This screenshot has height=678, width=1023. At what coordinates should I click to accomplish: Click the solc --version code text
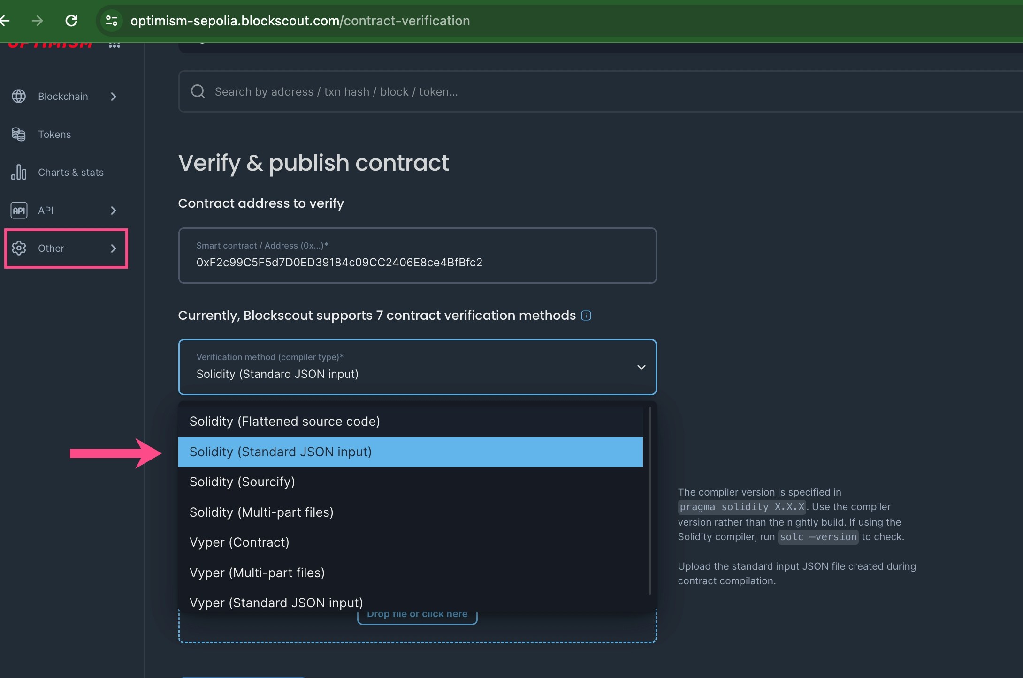pyautogui.click(x=818, y=537)
